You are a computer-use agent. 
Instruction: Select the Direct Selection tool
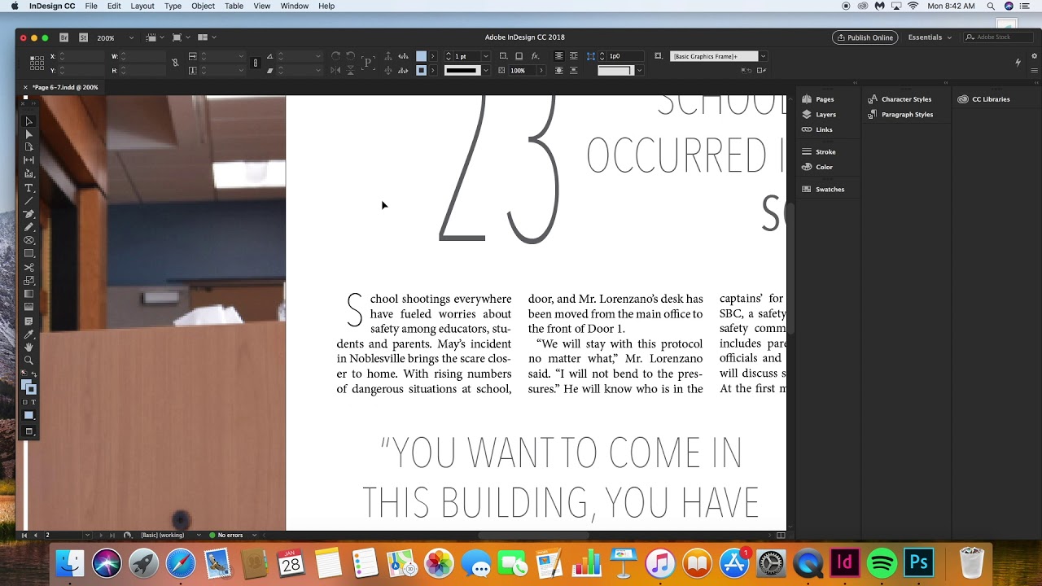(28, 134)
